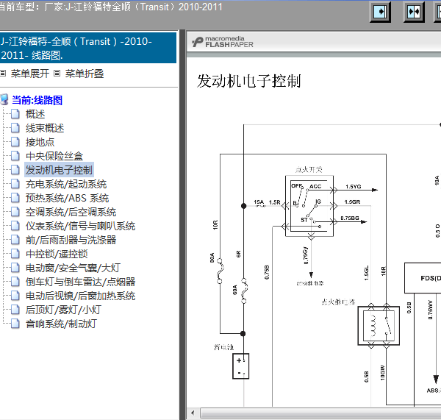This screenshot has width=441, height=420.
Task: Open 充电系统/起动系统 diagram
Action: [66, 184]
